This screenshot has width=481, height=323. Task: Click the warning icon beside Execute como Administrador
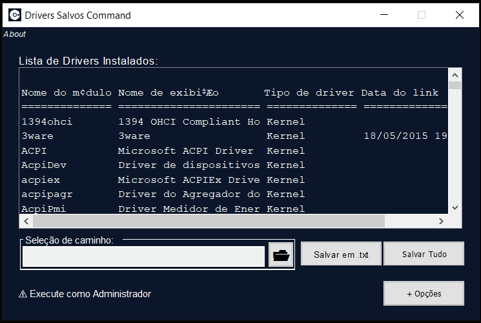click(x=23, y=294)
